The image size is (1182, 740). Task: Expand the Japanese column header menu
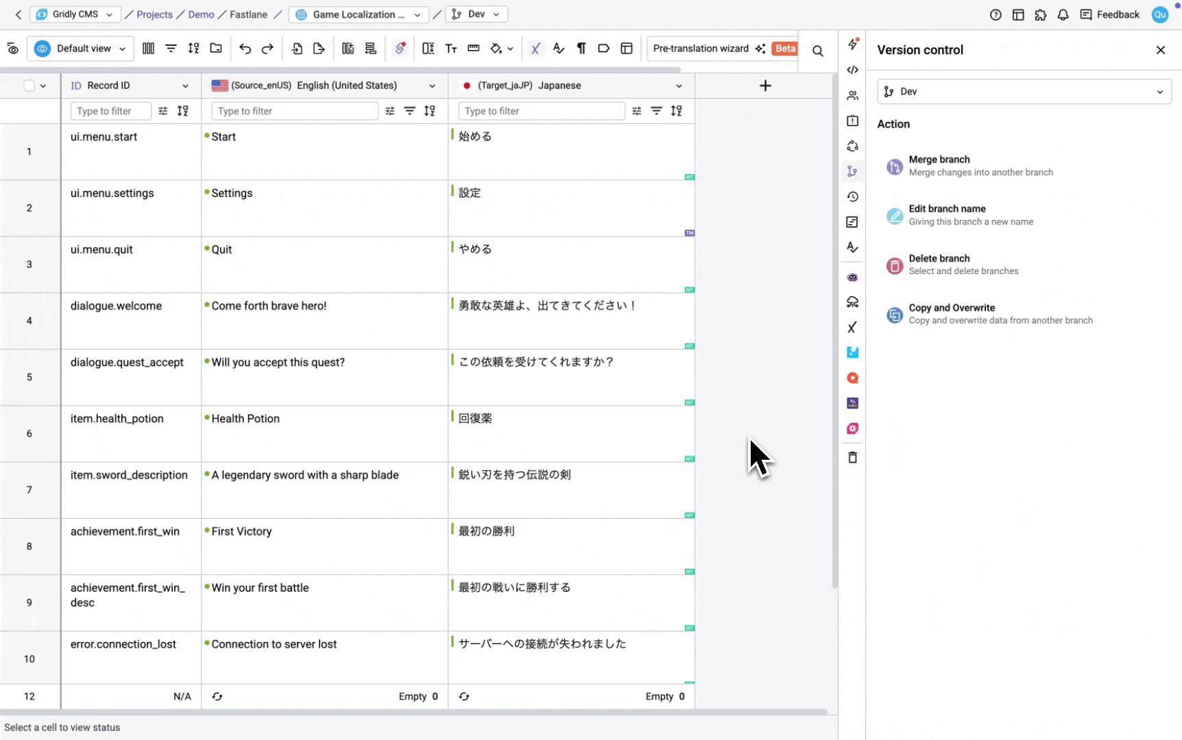pyautogui.click(x=679, y=86)
